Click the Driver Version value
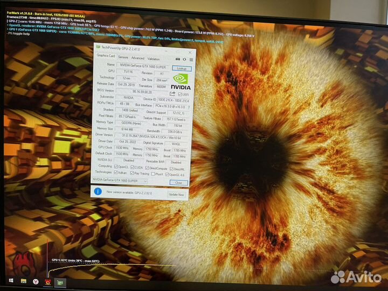388x291 pixels. 151,136
